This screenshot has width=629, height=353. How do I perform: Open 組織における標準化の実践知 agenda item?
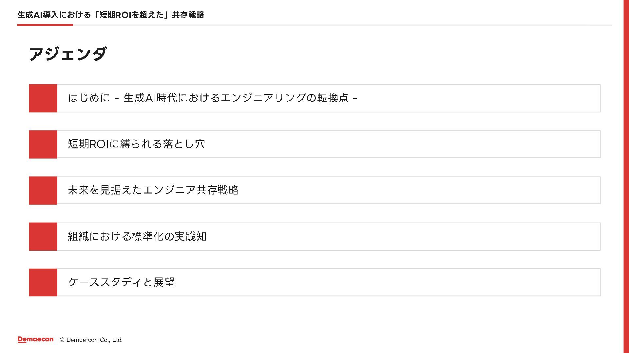tap(137, 236)
